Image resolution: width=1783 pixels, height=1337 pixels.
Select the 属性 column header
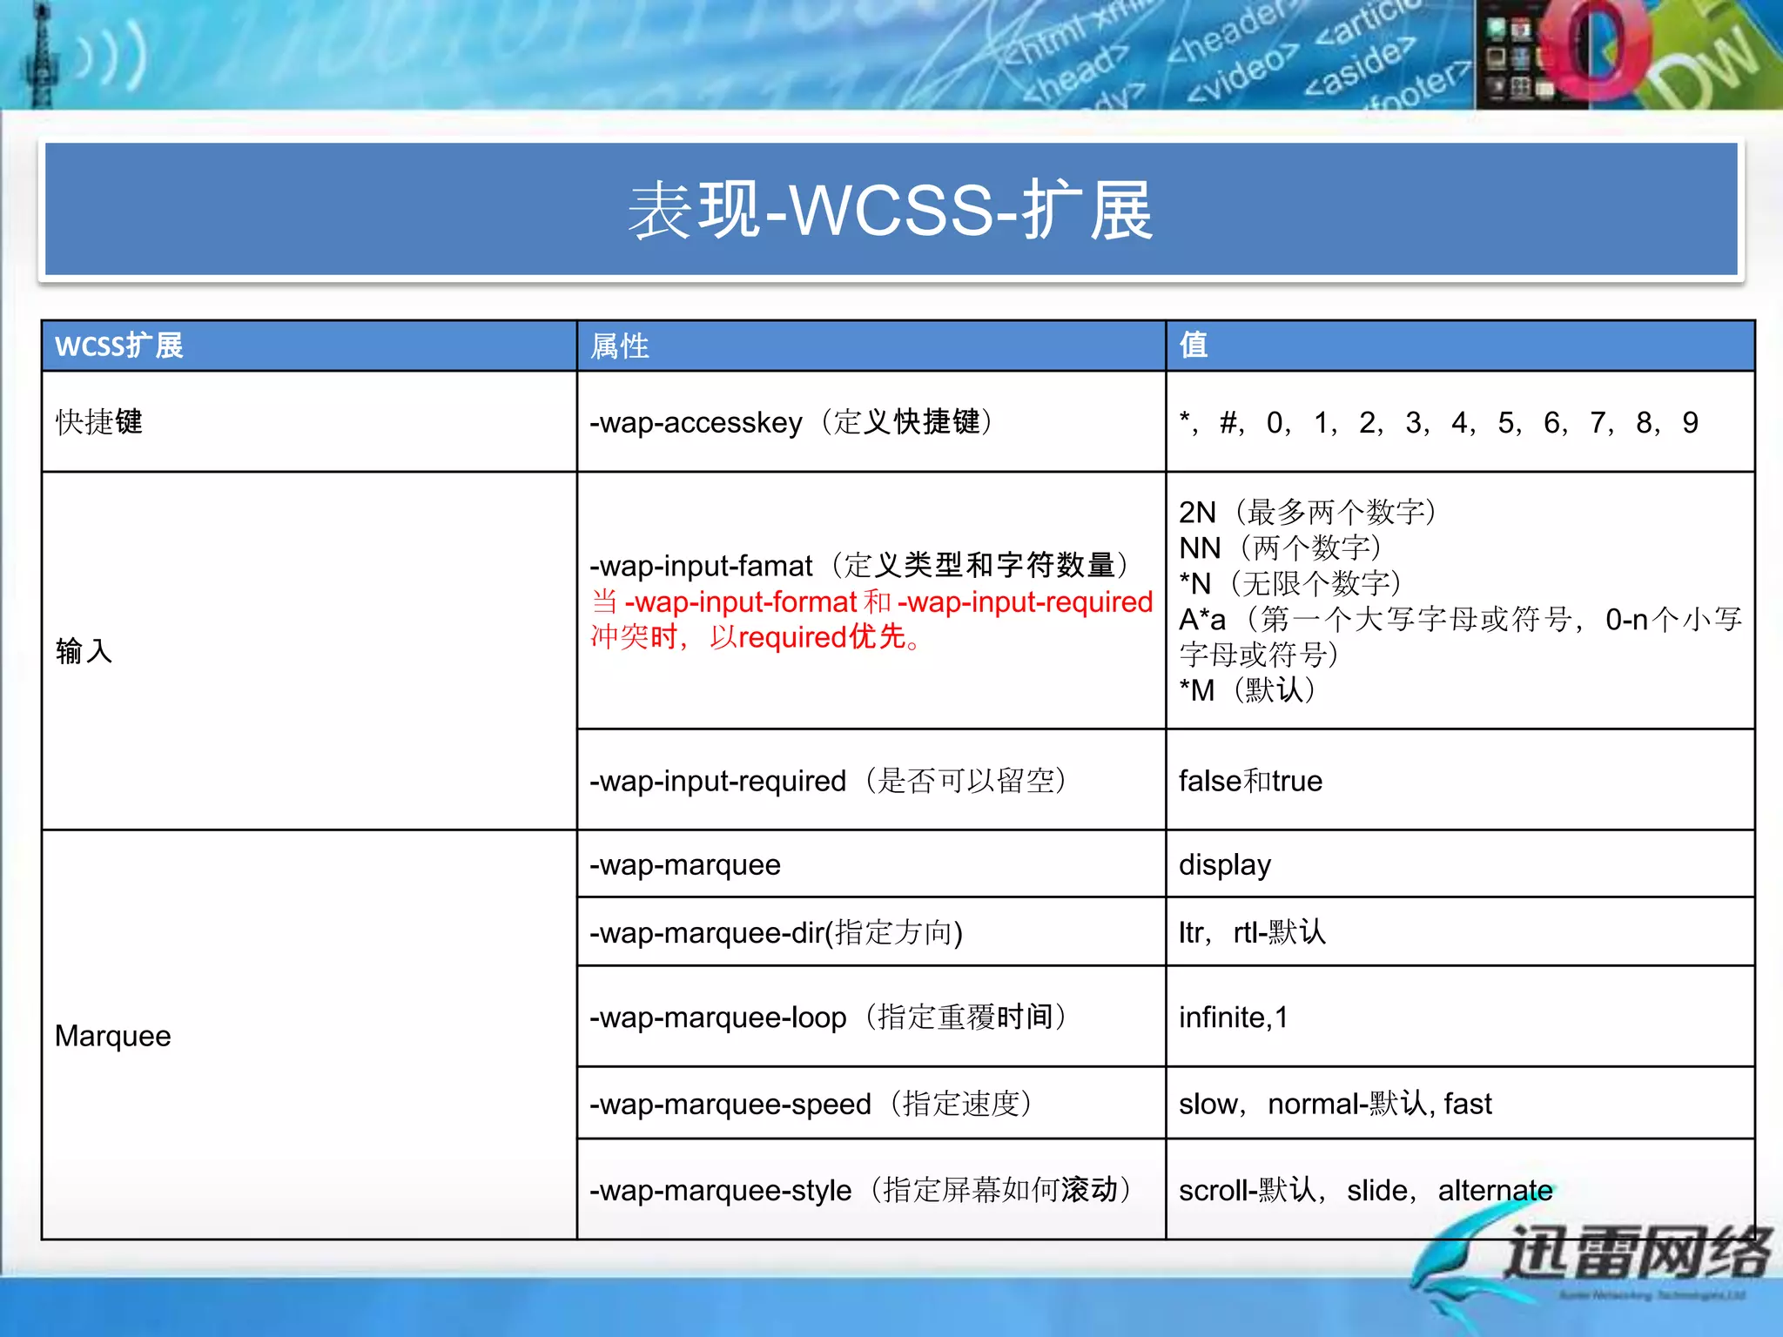871,346
